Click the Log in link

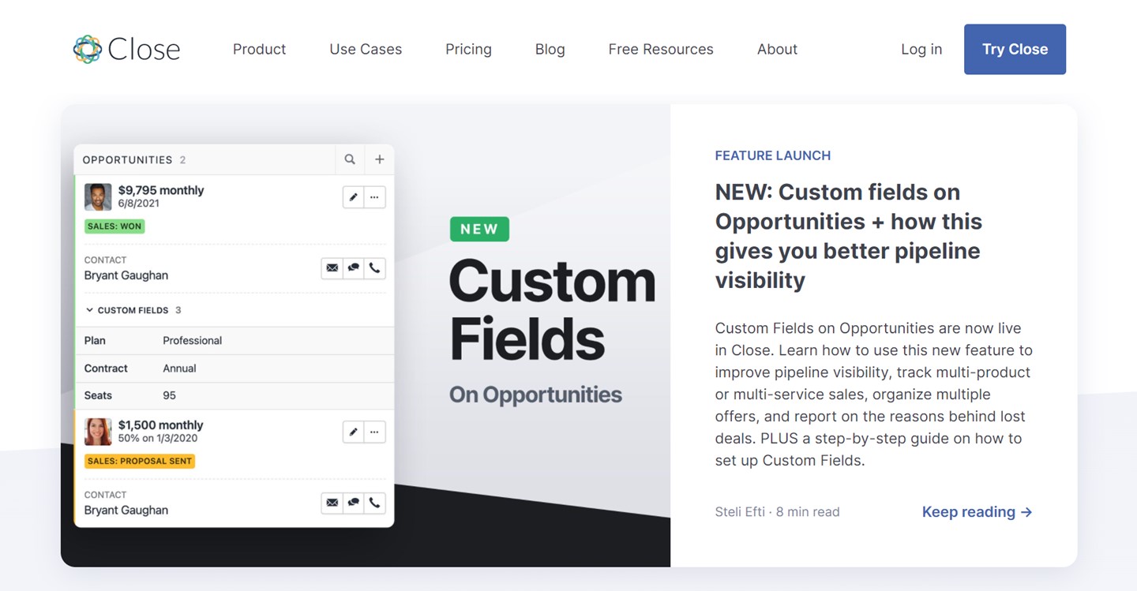921,49
